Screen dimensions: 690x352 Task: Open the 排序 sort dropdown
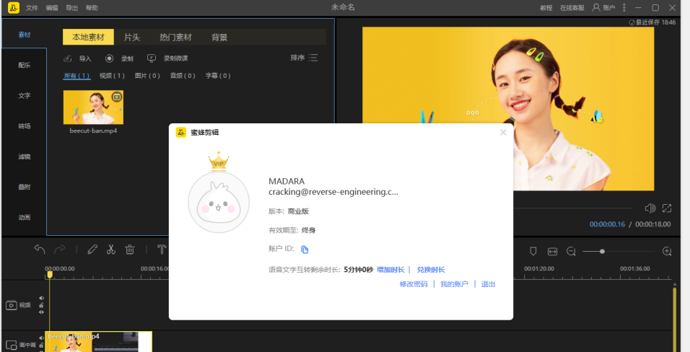tap(304, 58)
